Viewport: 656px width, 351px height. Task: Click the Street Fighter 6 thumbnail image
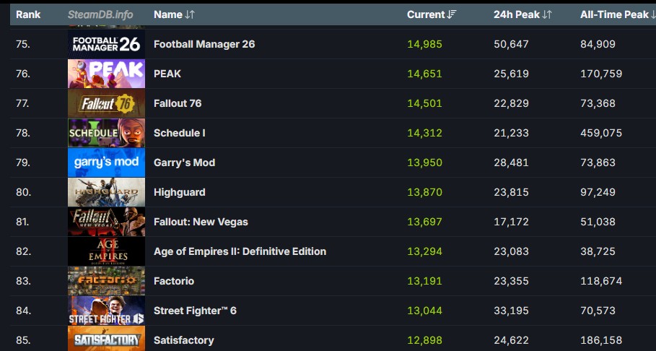[106, 311]
